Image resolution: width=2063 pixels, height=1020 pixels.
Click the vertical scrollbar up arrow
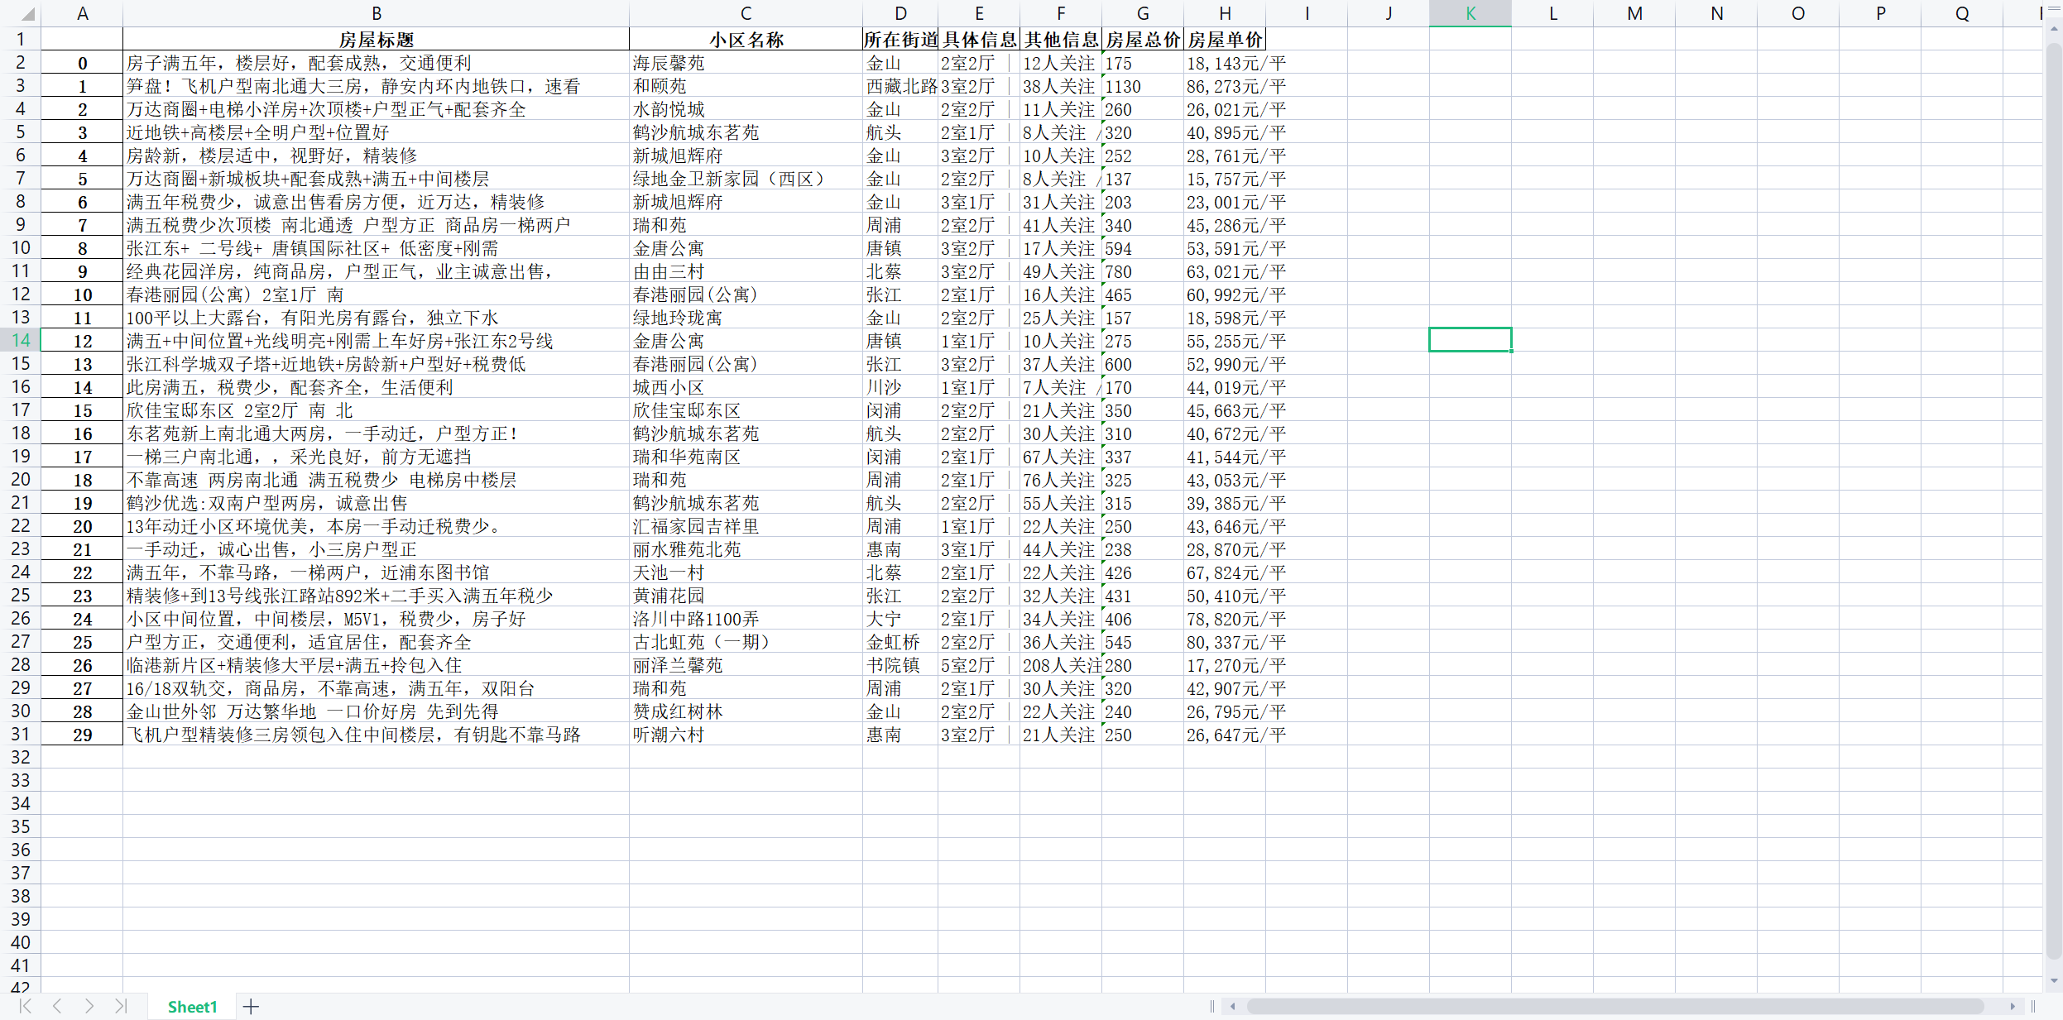[x=2054, y=29]
